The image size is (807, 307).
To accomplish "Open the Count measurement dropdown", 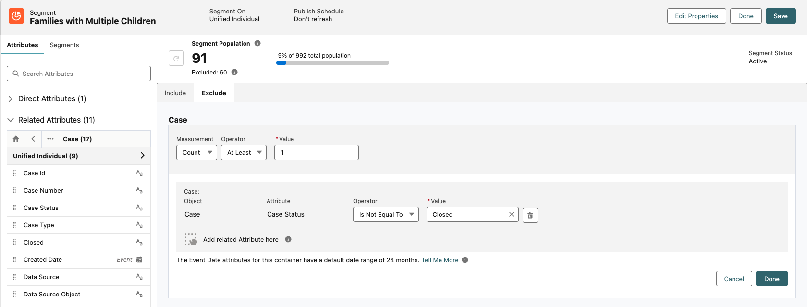I will (196, 152).
